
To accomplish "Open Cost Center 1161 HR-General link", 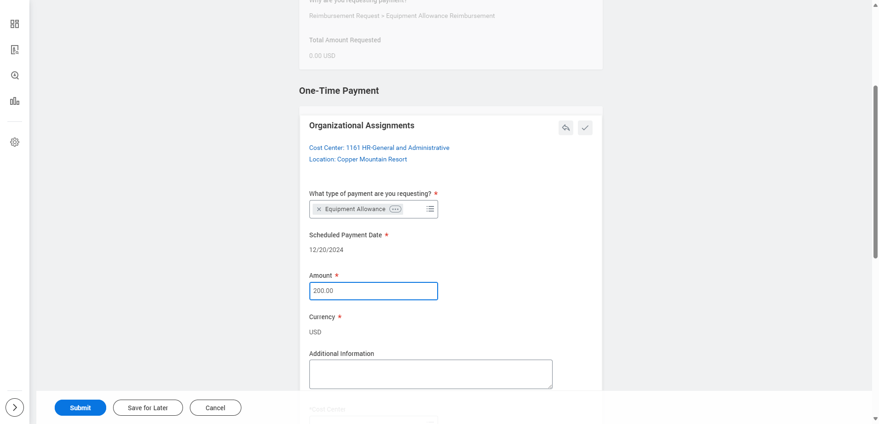I will 379,148.
